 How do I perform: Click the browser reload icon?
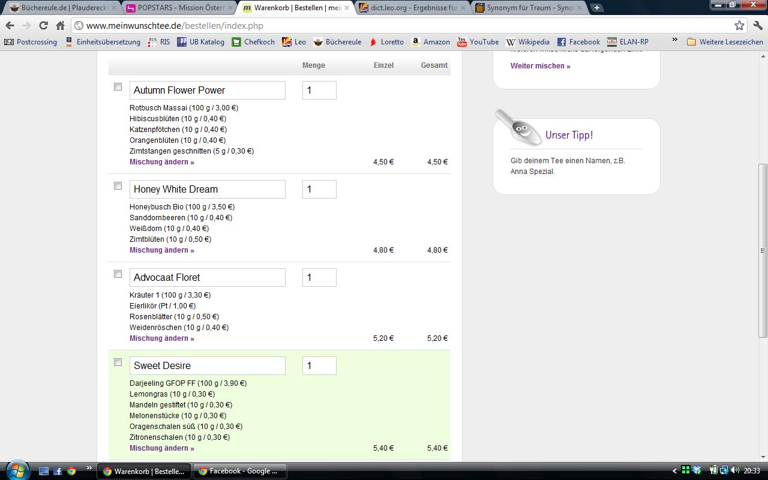click(43, 25)
